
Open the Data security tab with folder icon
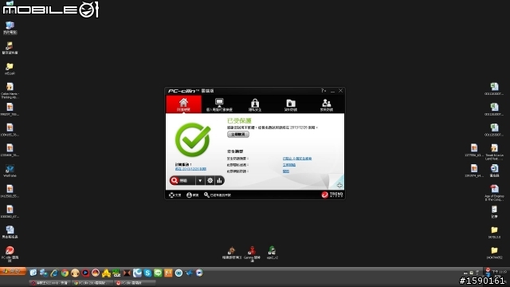coord(291,104)
